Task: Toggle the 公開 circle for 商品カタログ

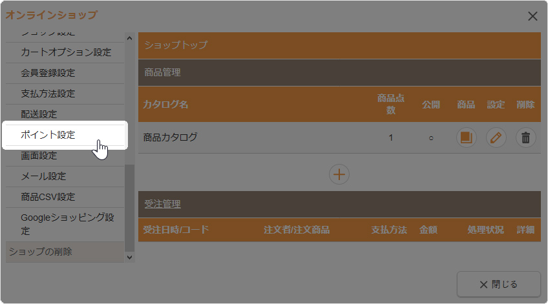Action: (431, 137)
